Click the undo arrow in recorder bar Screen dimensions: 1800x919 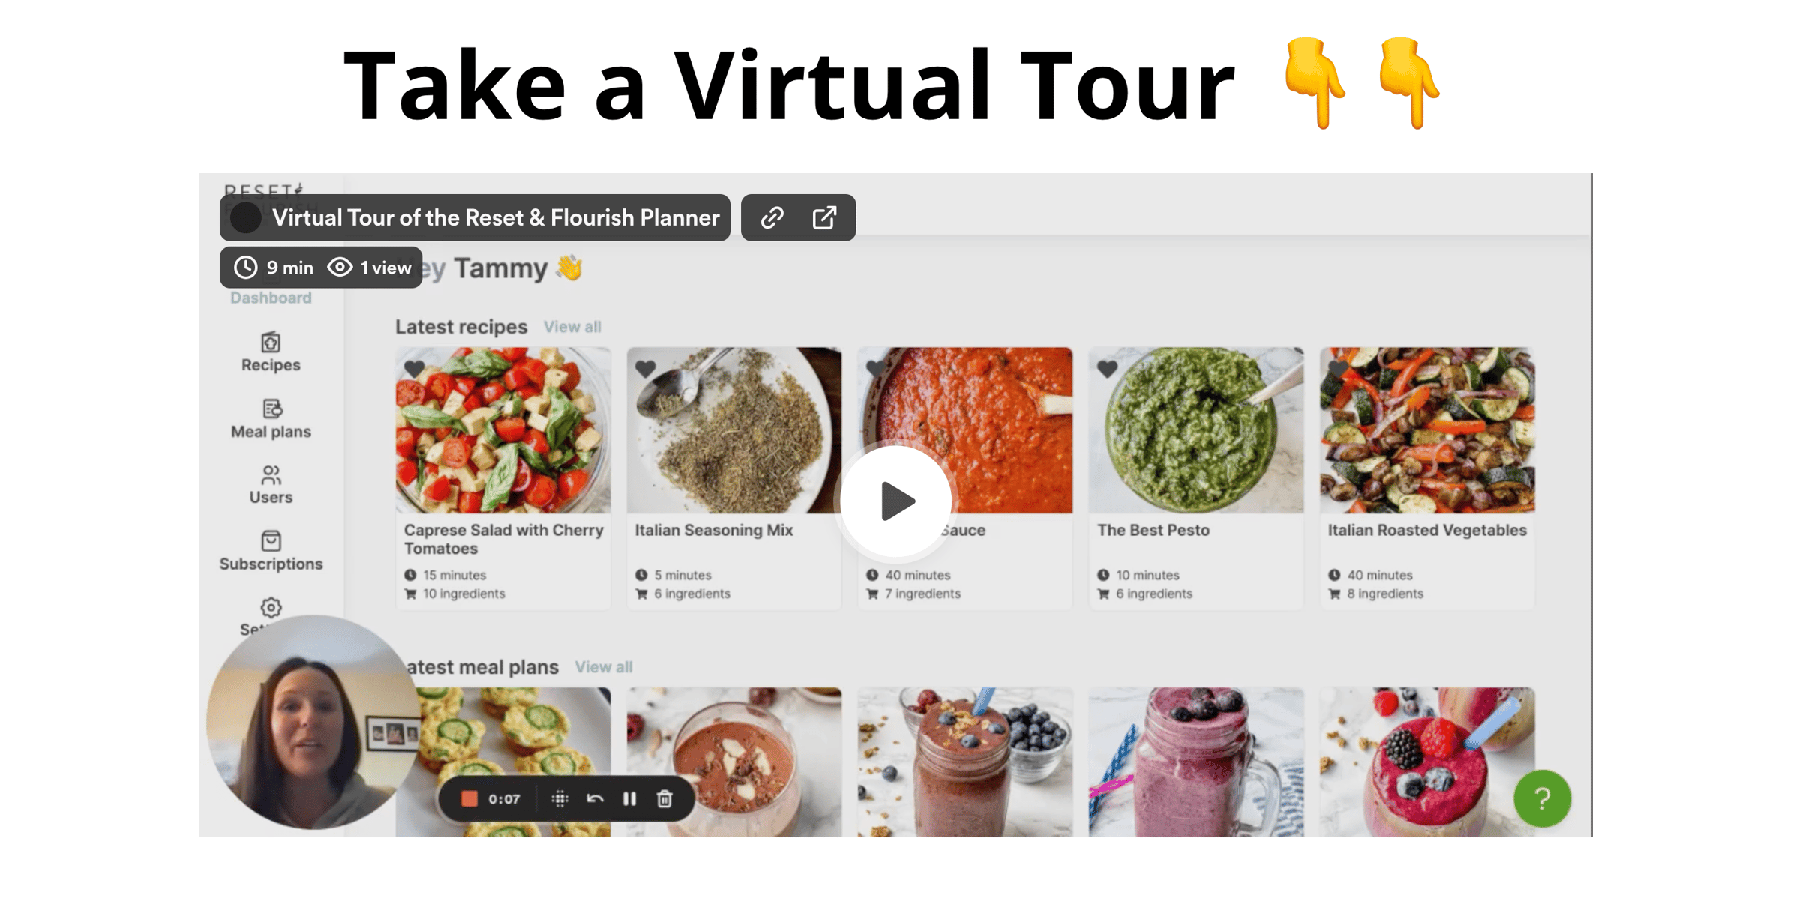pos(595,799)
